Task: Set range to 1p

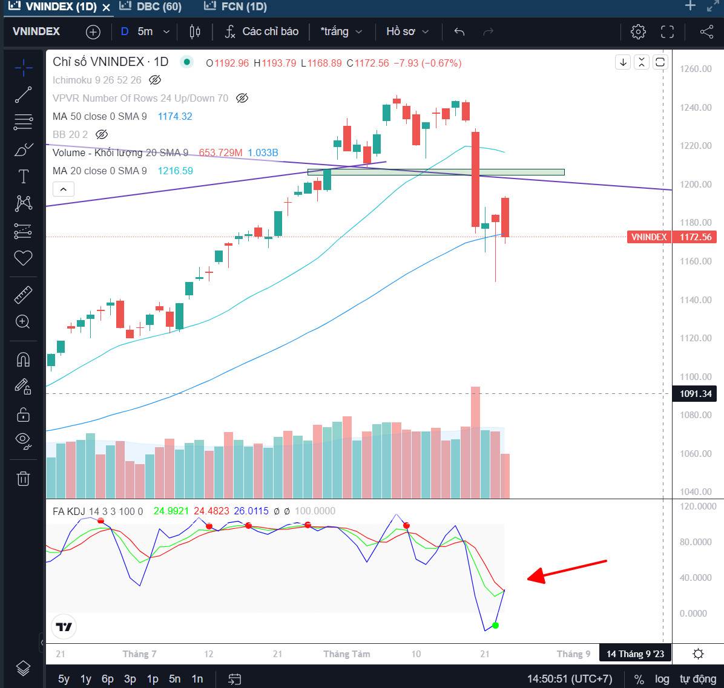Action: tap(153, 679)
